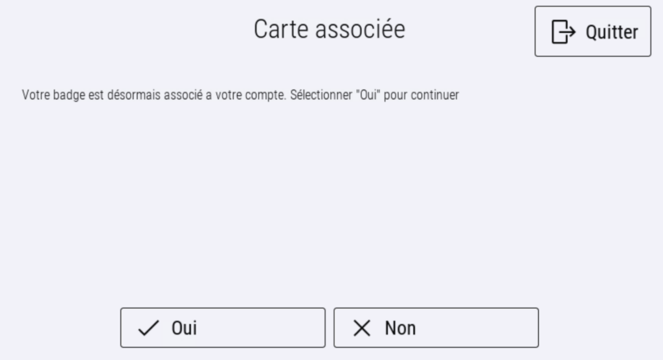
Task: Click the "Carte associée" title
Action: pos(329,29)
